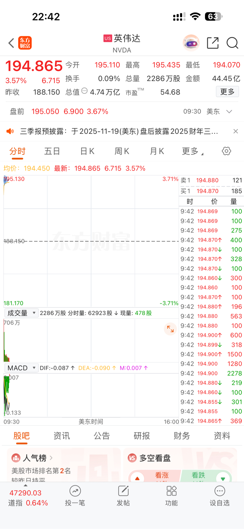Tap the 美股市场排名第2名 text
The height and width of the screenshot is (529, 244).
click(41, 471)
